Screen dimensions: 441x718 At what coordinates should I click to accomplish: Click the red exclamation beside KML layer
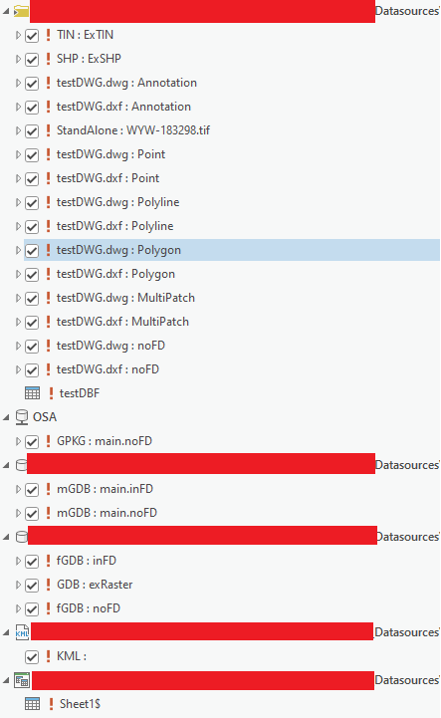(x=48, y=656)
